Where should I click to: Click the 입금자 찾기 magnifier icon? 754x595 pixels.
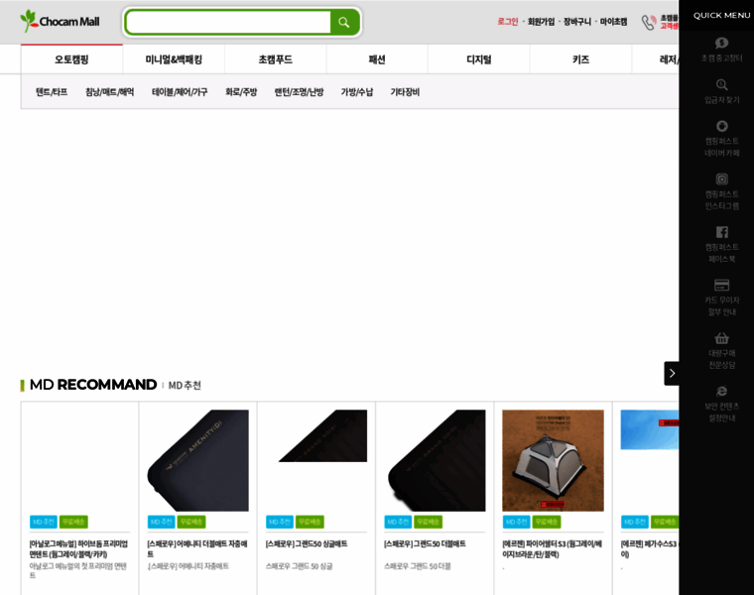(721, 85)
